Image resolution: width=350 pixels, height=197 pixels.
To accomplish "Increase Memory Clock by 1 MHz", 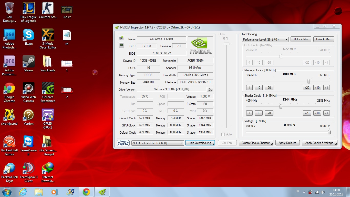I will click(x=326, y=88).
